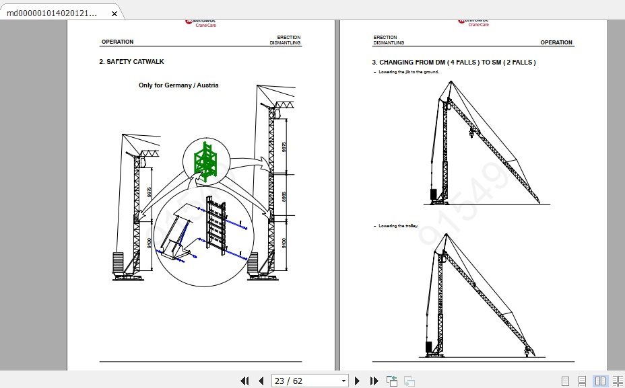
Task: Navigate forward in the view history
Action: [x=407, y=381]
